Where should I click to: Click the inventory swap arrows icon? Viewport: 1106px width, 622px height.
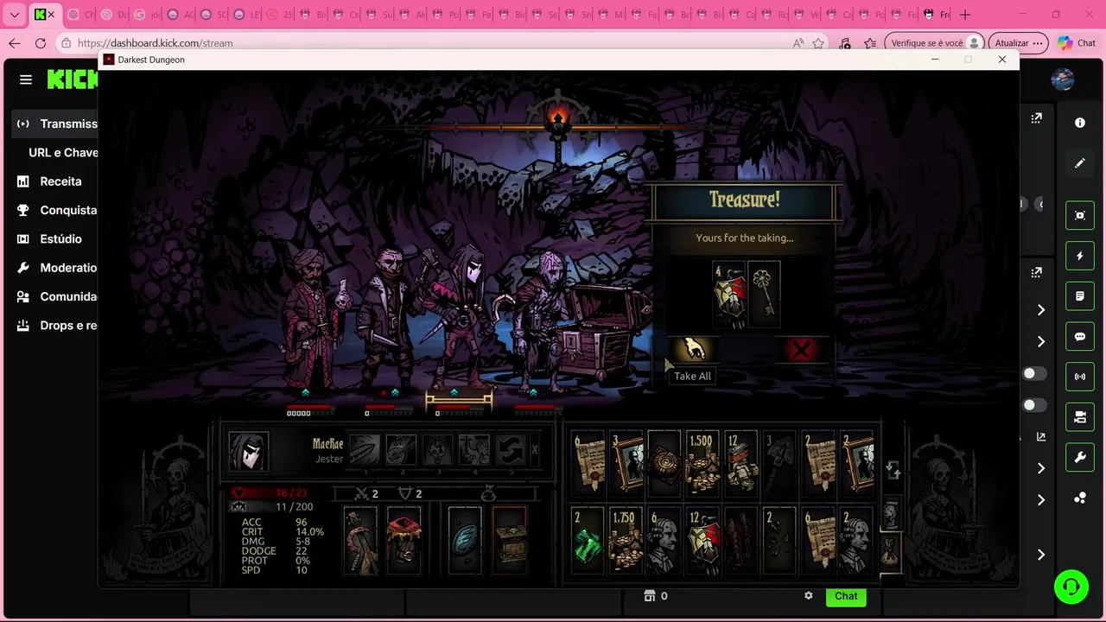tap(893, 470)
